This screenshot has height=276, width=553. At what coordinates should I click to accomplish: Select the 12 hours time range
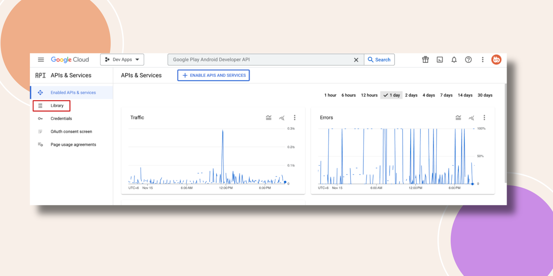click(369, 95)
